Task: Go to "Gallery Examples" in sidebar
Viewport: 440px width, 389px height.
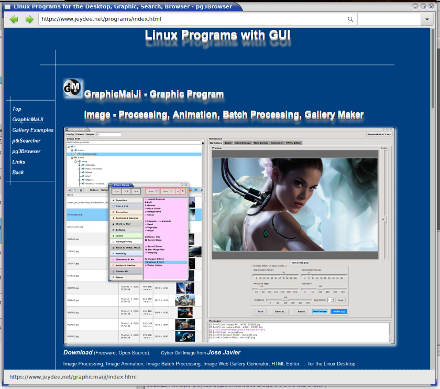Action: [x=33, y=130]
